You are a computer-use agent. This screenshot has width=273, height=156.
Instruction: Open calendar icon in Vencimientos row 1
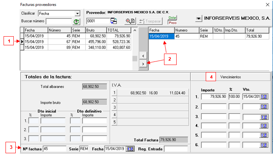click(264, 97)
